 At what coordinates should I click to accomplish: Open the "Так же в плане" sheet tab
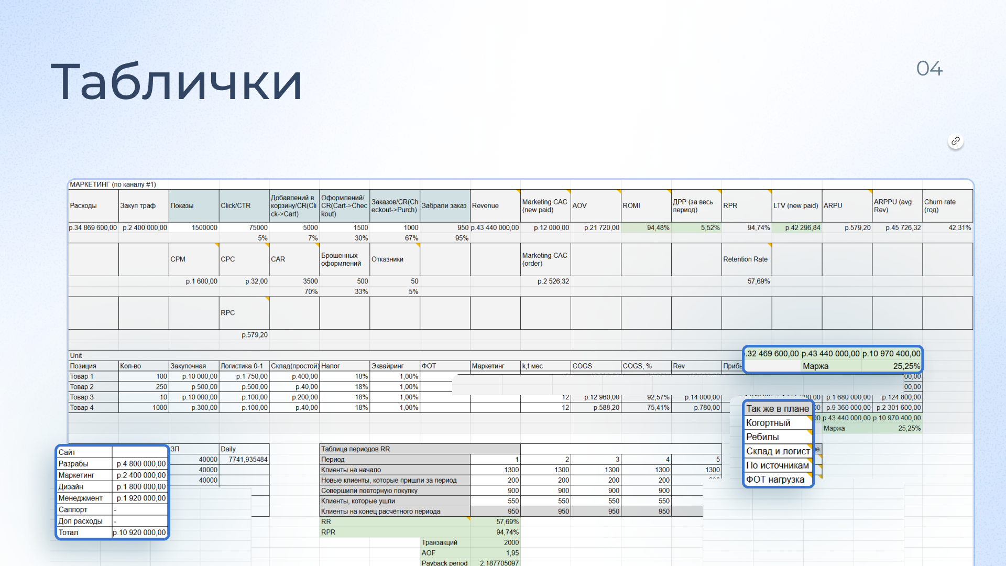pyautogui.click(x=778, y=409)
